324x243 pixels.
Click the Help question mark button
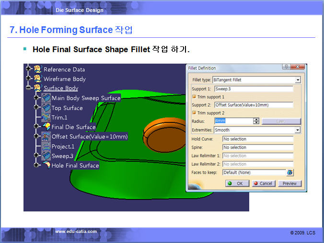(x=286, y=68)
